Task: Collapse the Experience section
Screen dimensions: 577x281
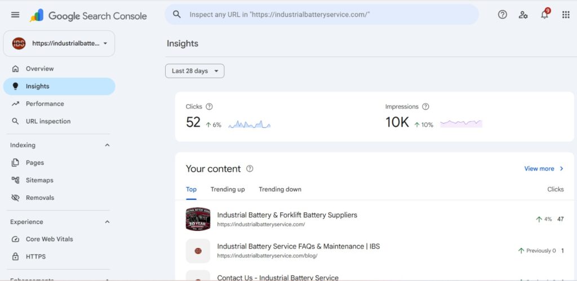Action: click(107, 222)
